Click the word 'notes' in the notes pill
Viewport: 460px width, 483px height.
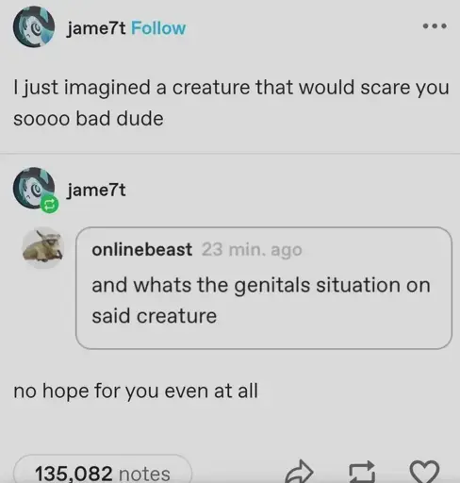144,474
